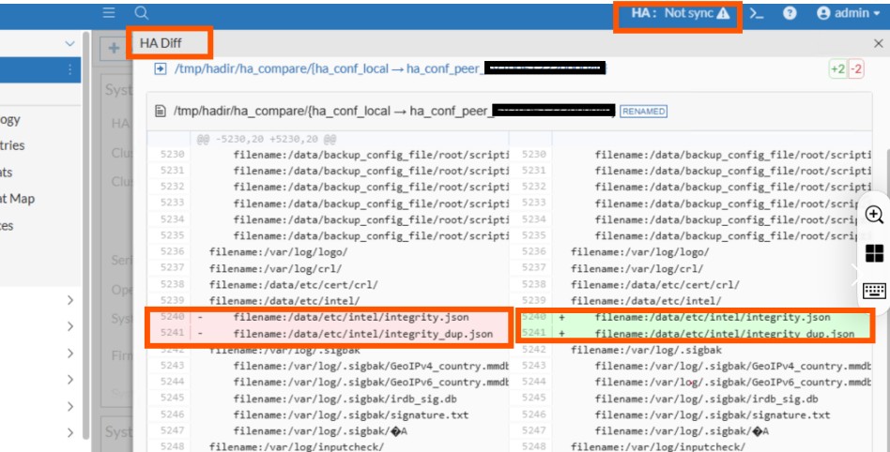Click the -2 deletions badge

coord(856,69)
